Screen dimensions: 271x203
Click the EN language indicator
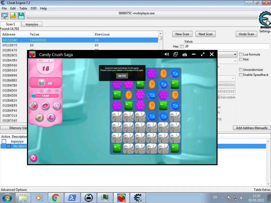[215, 197]
